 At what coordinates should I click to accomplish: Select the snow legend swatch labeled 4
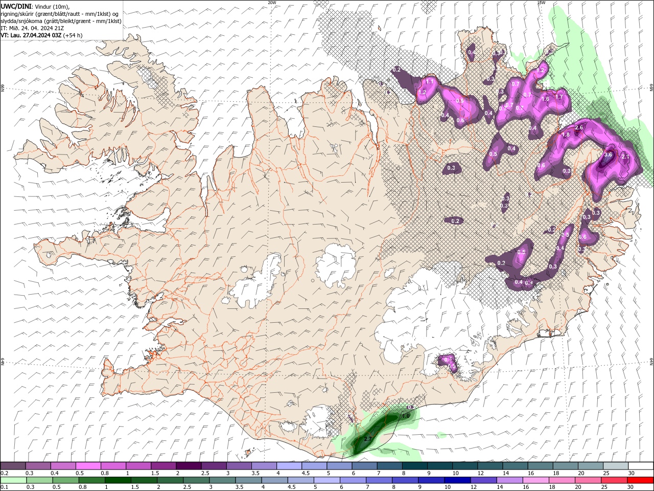point(289,466)
